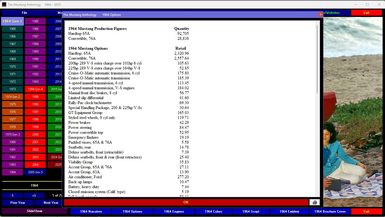Open the 1964 Engines tab

(174, 211)
